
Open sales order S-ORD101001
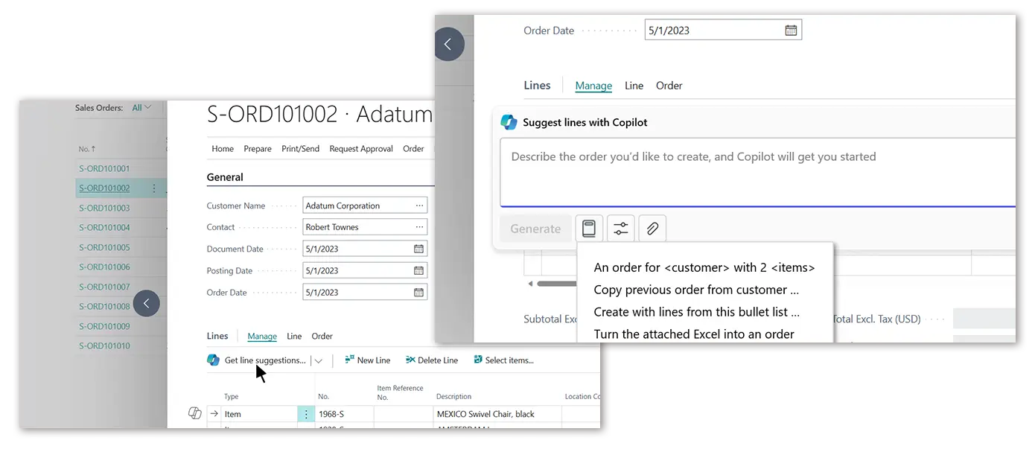click(104, 169)
